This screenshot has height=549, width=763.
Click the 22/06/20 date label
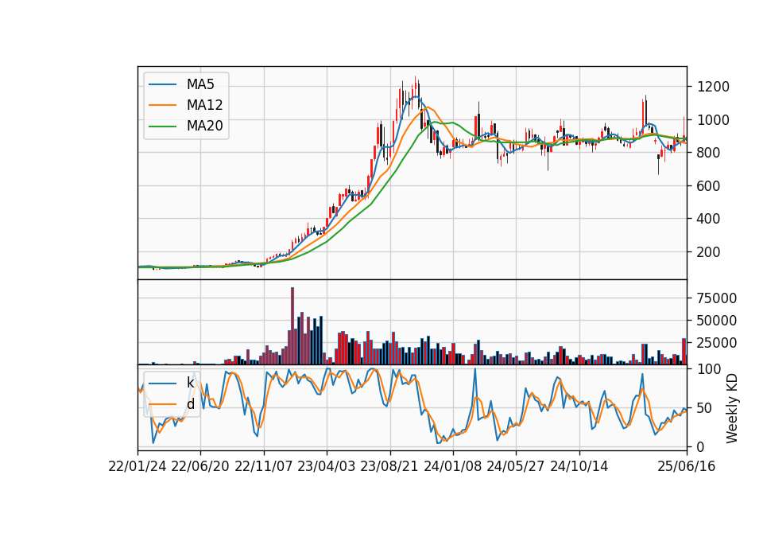[200, 467]
